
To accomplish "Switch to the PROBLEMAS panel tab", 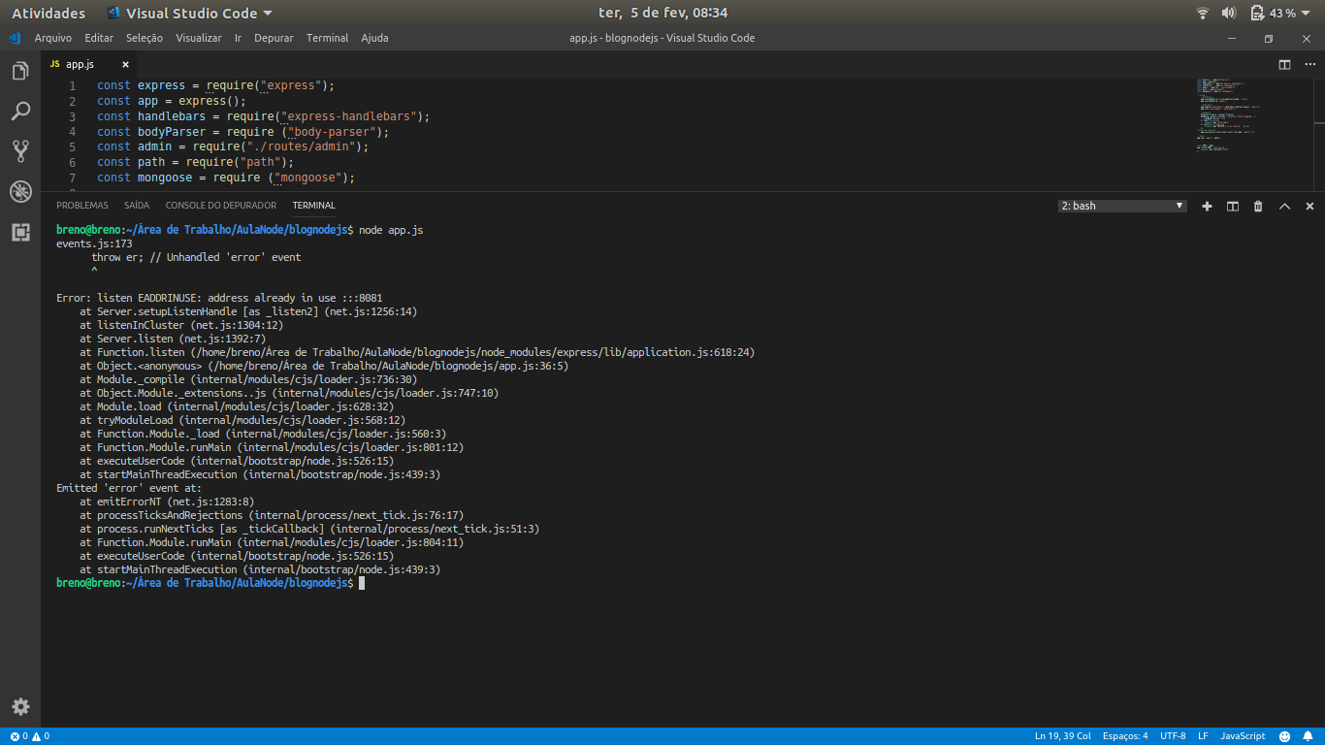I will click(x=82, y=206).
